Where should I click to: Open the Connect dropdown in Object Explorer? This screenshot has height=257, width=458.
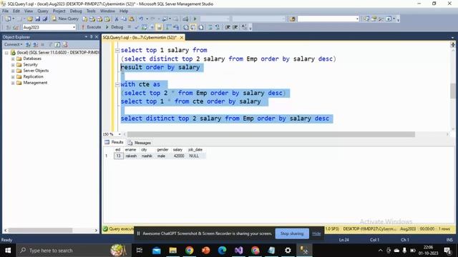coord(13,44)
